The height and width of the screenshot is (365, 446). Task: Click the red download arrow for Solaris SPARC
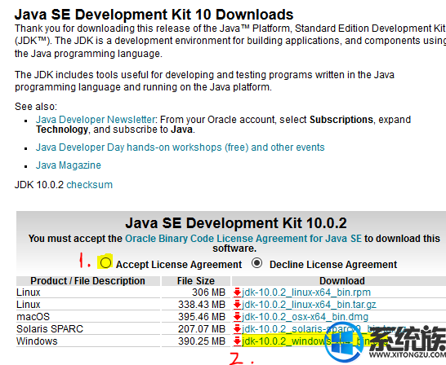237,329
